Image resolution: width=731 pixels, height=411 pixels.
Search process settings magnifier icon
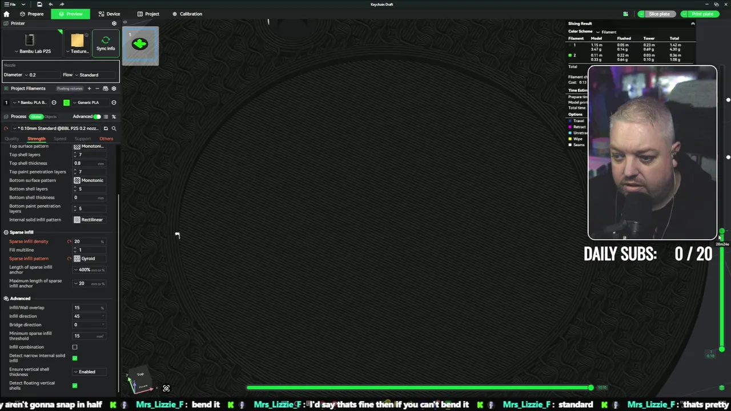coord(114,128)
